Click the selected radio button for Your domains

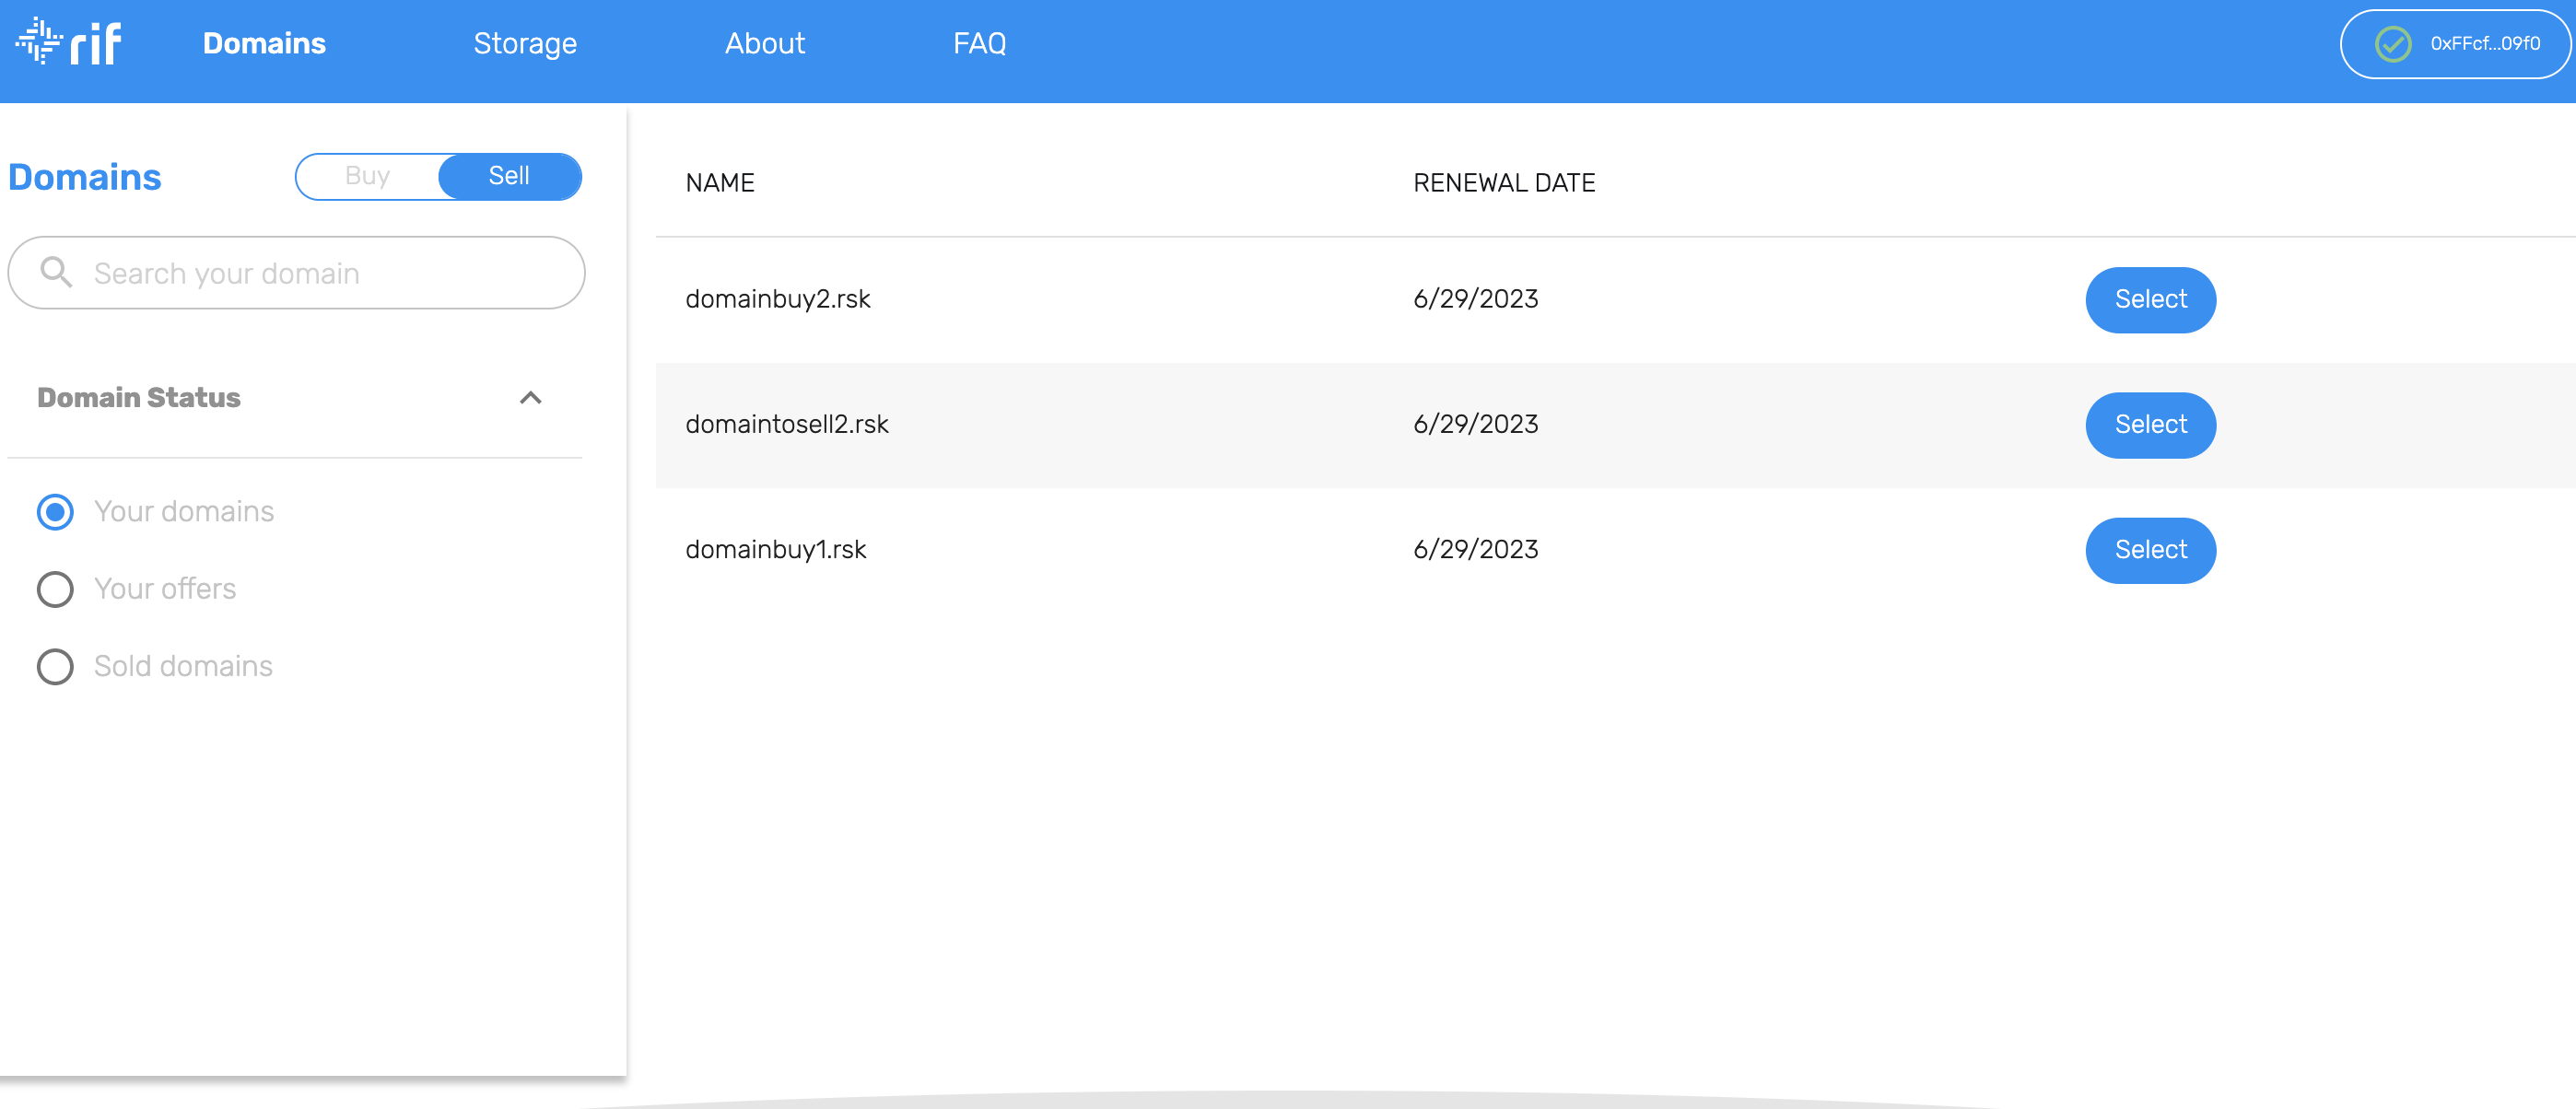click(x=53, y=511)
